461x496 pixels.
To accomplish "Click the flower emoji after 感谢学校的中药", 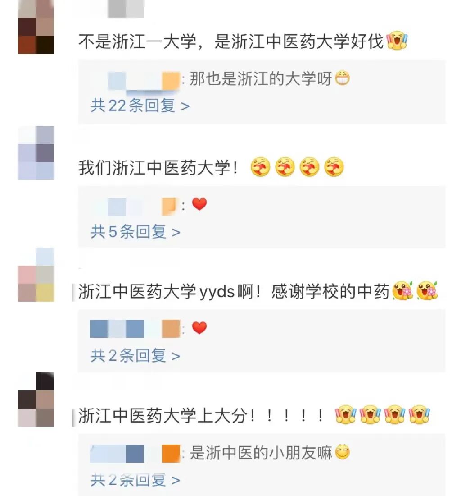I will [402, 290].
